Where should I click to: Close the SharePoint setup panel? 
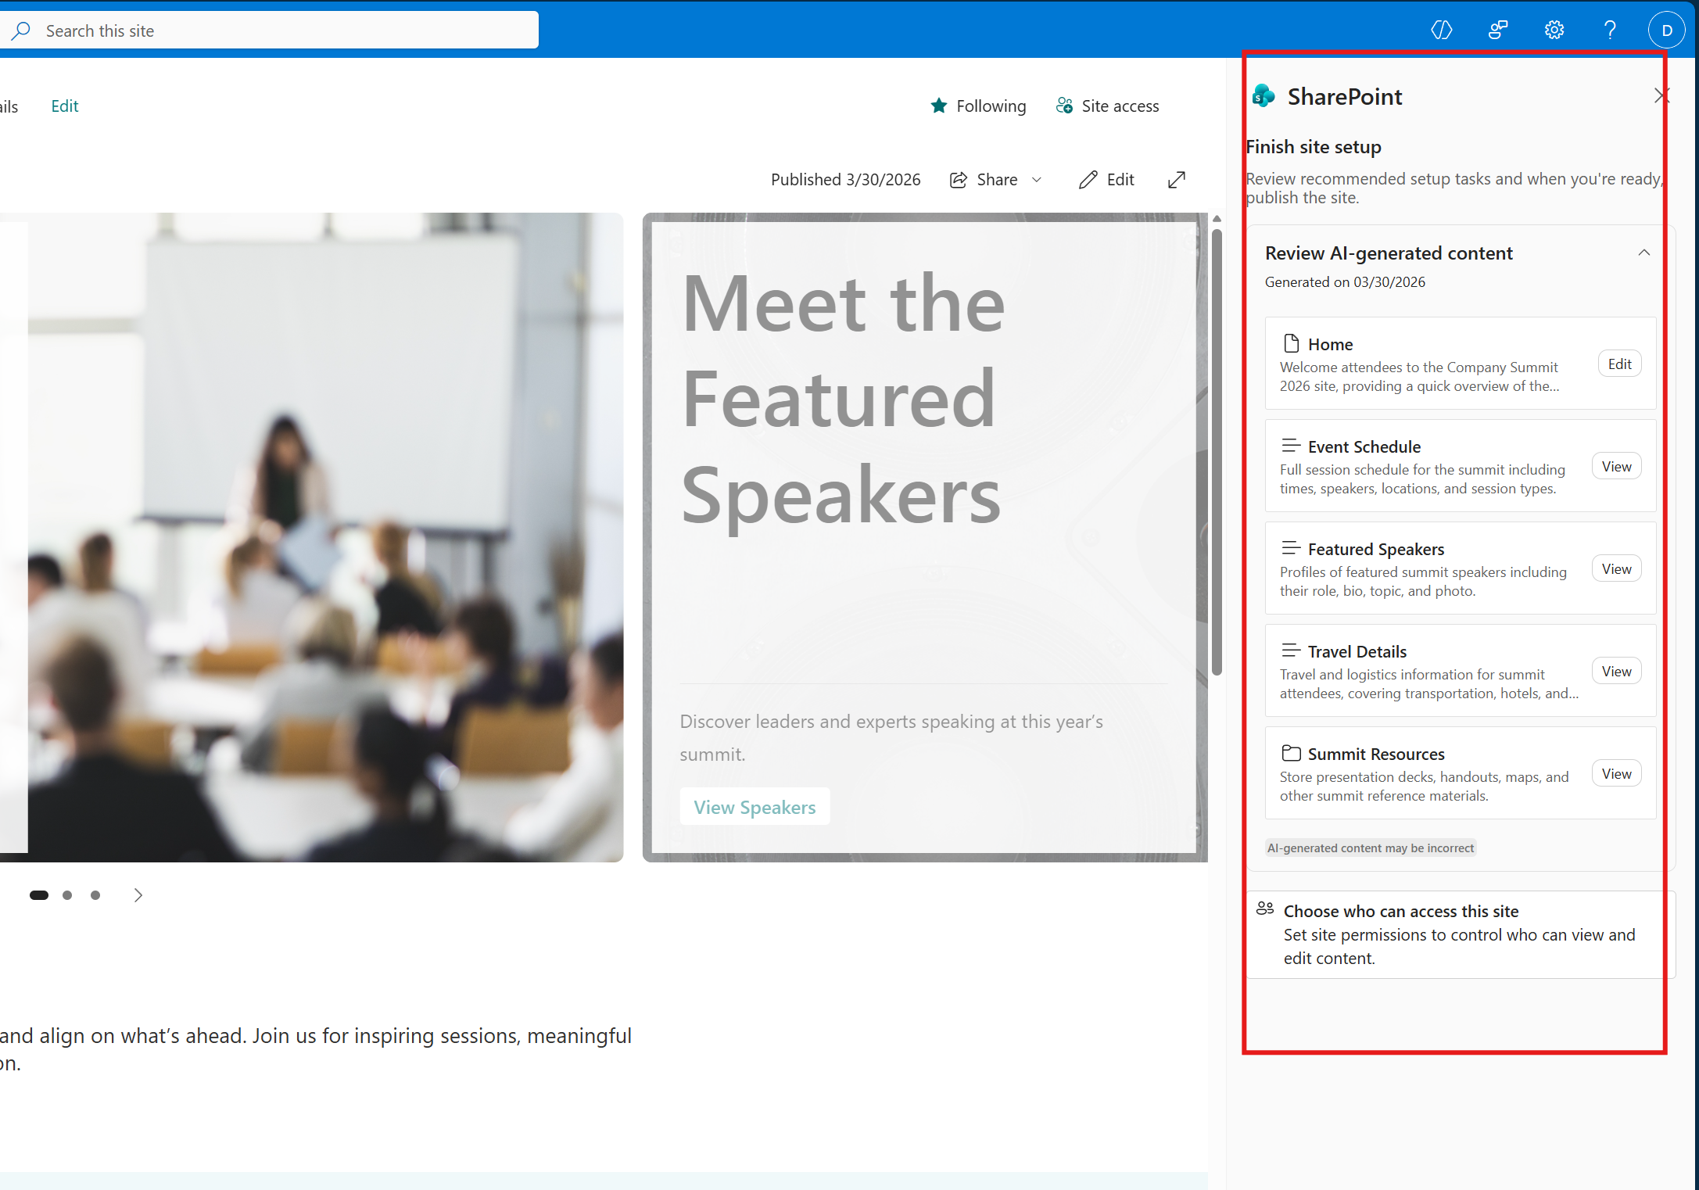(1661, 95)
